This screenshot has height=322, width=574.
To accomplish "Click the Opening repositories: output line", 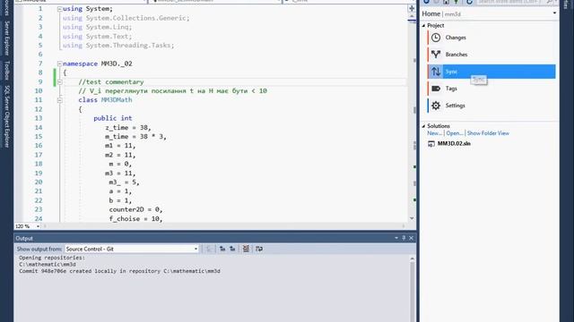I will [52, 258].
